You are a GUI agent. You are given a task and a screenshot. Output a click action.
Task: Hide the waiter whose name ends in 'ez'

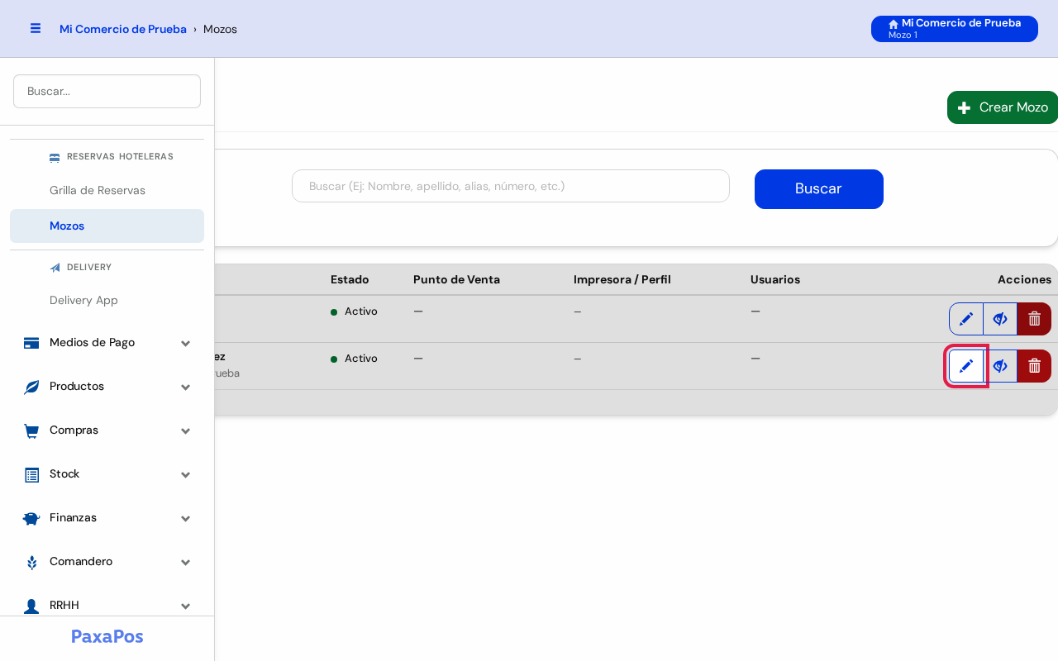coord(1000,366)
